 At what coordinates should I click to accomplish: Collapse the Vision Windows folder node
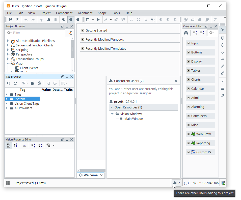112,114
